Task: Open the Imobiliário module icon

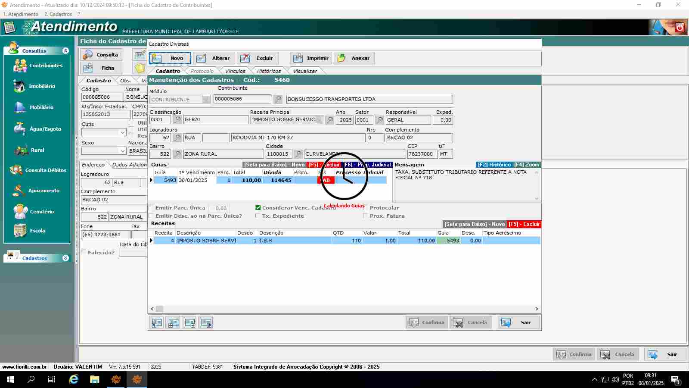Action: click(x=19, y=86)
